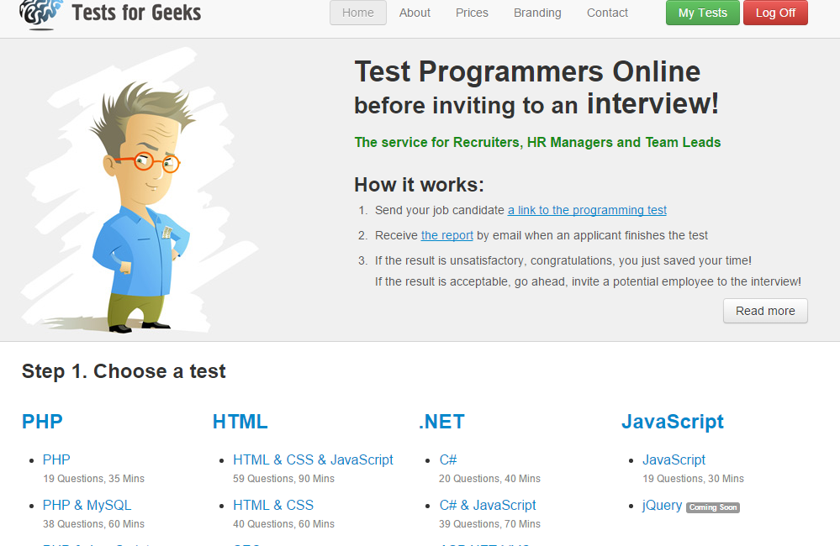Viewport: 840px width, 546px height.
Task: Open 'the report' sample link
Action: 446,235
